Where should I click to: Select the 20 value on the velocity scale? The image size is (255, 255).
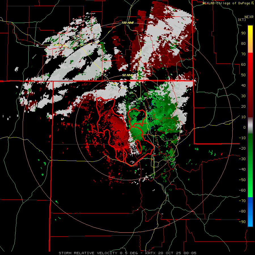(243, 106)
